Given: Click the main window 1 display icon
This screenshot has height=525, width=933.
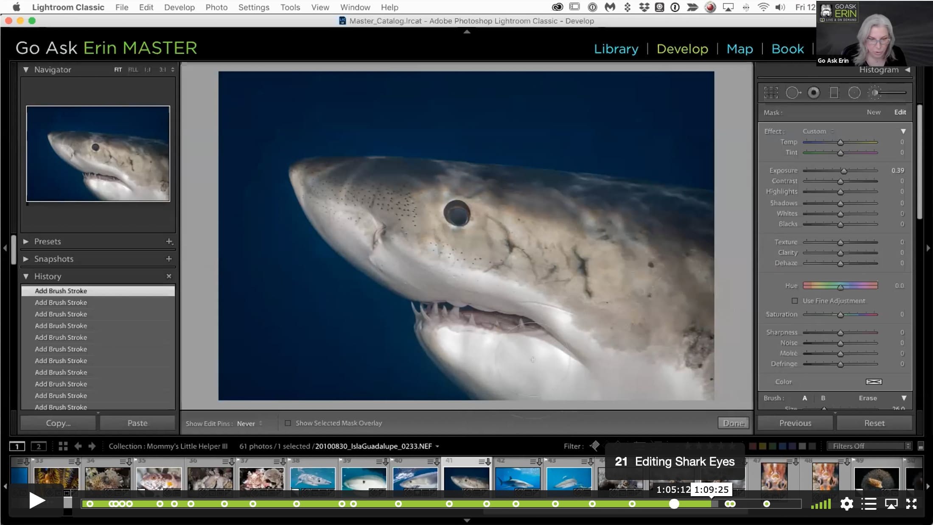Looking at the screenshot, I should 17,446.
